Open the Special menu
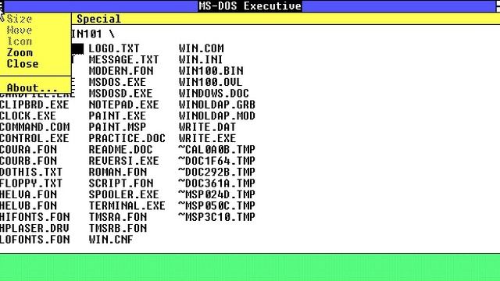The image size is (500, 281). [x=98, y=19]
